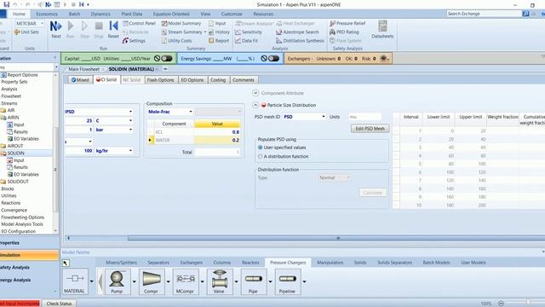Switch to the Economics ribbon tab
This screenshot has height=307, width=545.
47,14
